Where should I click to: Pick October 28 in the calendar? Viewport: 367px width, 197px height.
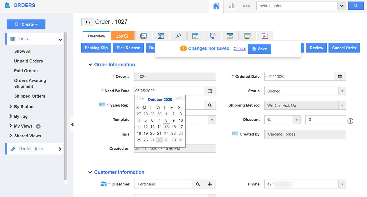click(159, 140)
